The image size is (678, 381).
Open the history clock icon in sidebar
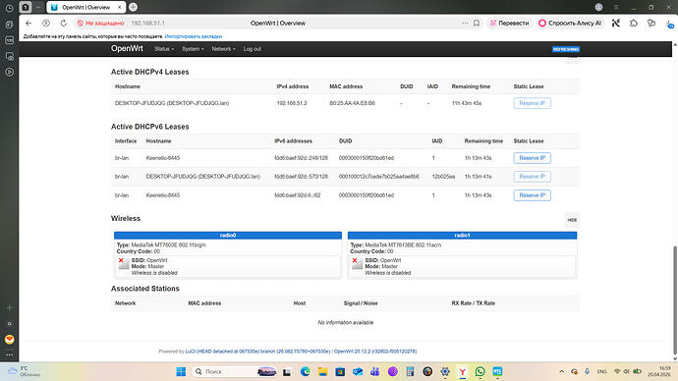[9, 8]
